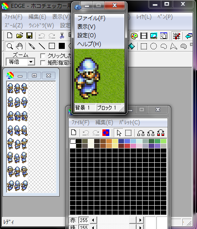This screenshot has width=197, height=229.
Task: Open the パレット(C) menu
Action: coord(130,123)
